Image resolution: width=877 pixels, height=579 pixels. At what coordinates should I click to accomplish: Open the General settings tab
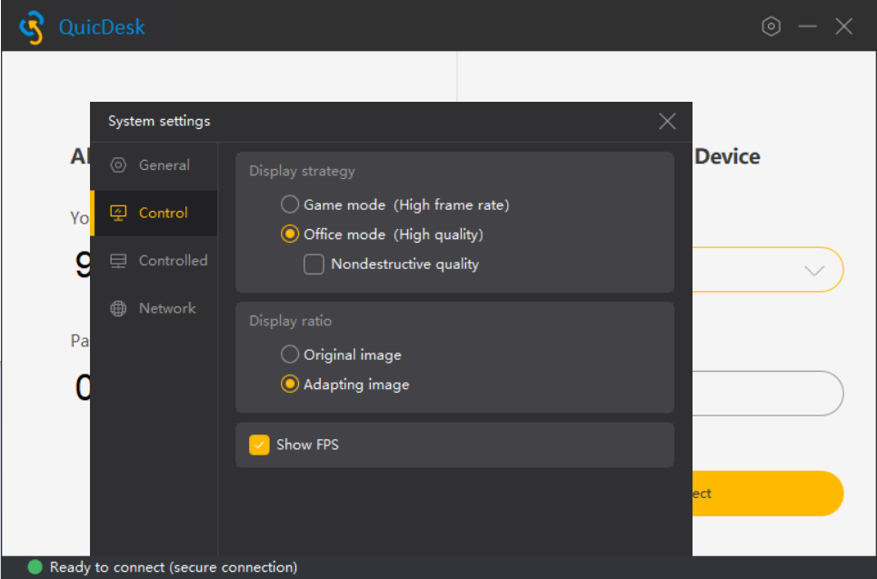(x=154, y=165)
